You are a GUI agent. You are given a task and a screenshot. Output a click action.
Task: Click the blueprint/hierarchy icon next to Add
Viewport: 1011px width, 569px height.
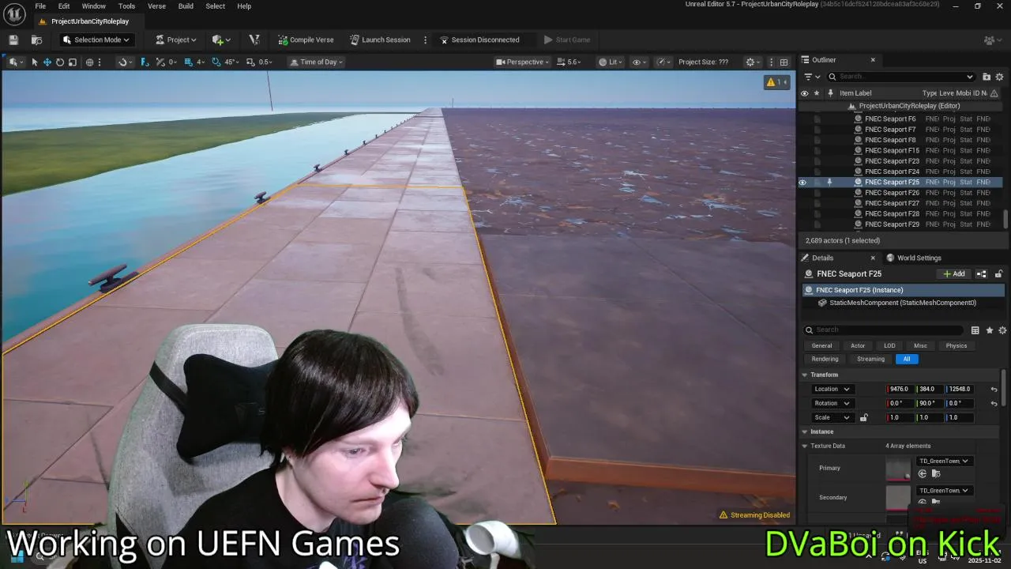(981, 274)
